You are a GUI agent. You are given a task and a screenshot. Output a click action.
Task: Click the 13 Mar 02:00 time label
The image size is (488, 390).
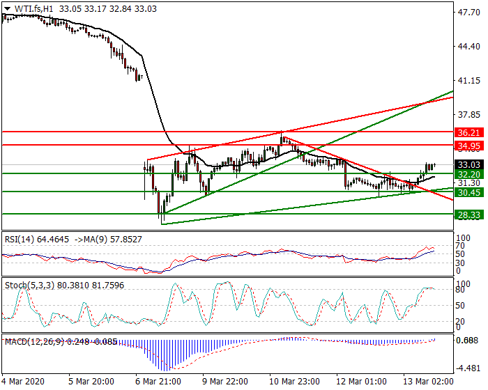tap(428, 381)
